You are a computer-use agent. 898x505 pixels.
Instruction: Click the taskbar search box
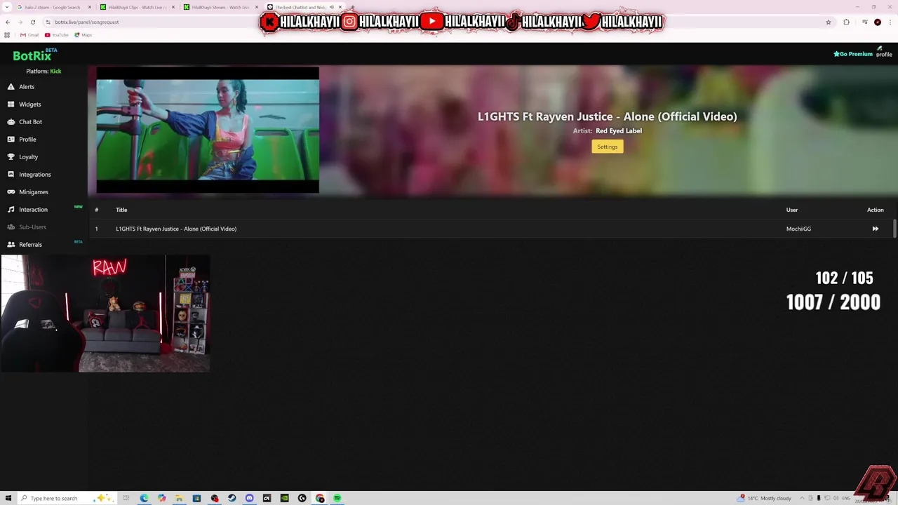pos(67,498)
